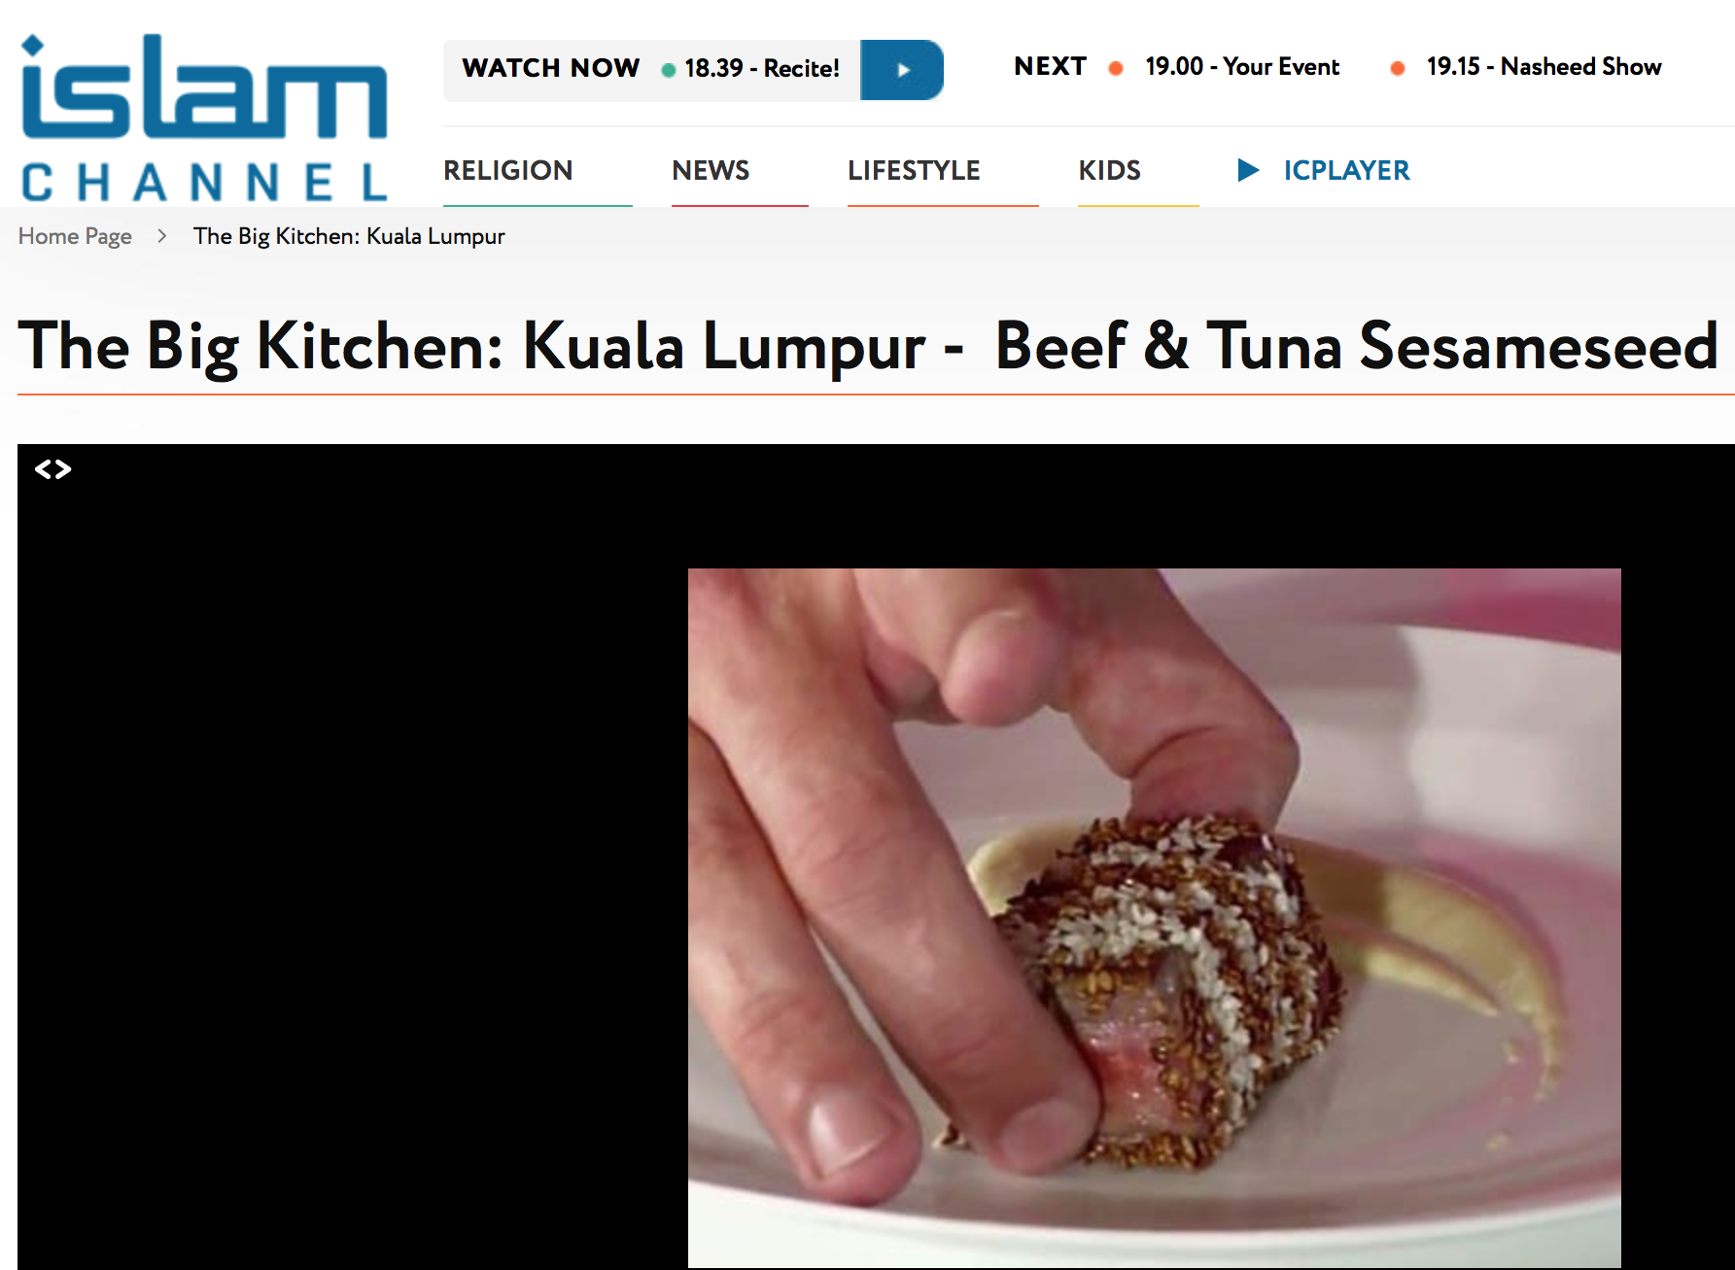
Task: Open the Religion menu
Action: (x=508, y=171)
